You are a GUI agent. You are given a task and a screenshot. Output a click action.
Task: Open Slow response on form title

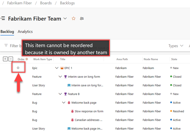[89, 111]
